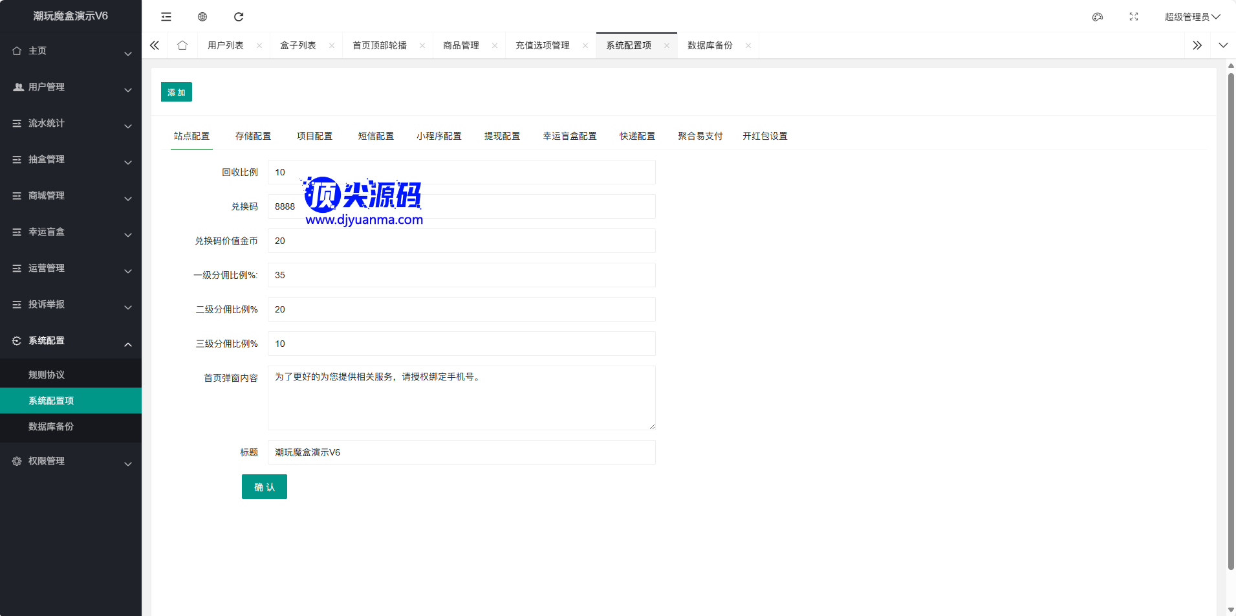The image size is (1236, 616).
Task: Expand the 用户管理 sidebar menu
Action: (x=70, y=87)
